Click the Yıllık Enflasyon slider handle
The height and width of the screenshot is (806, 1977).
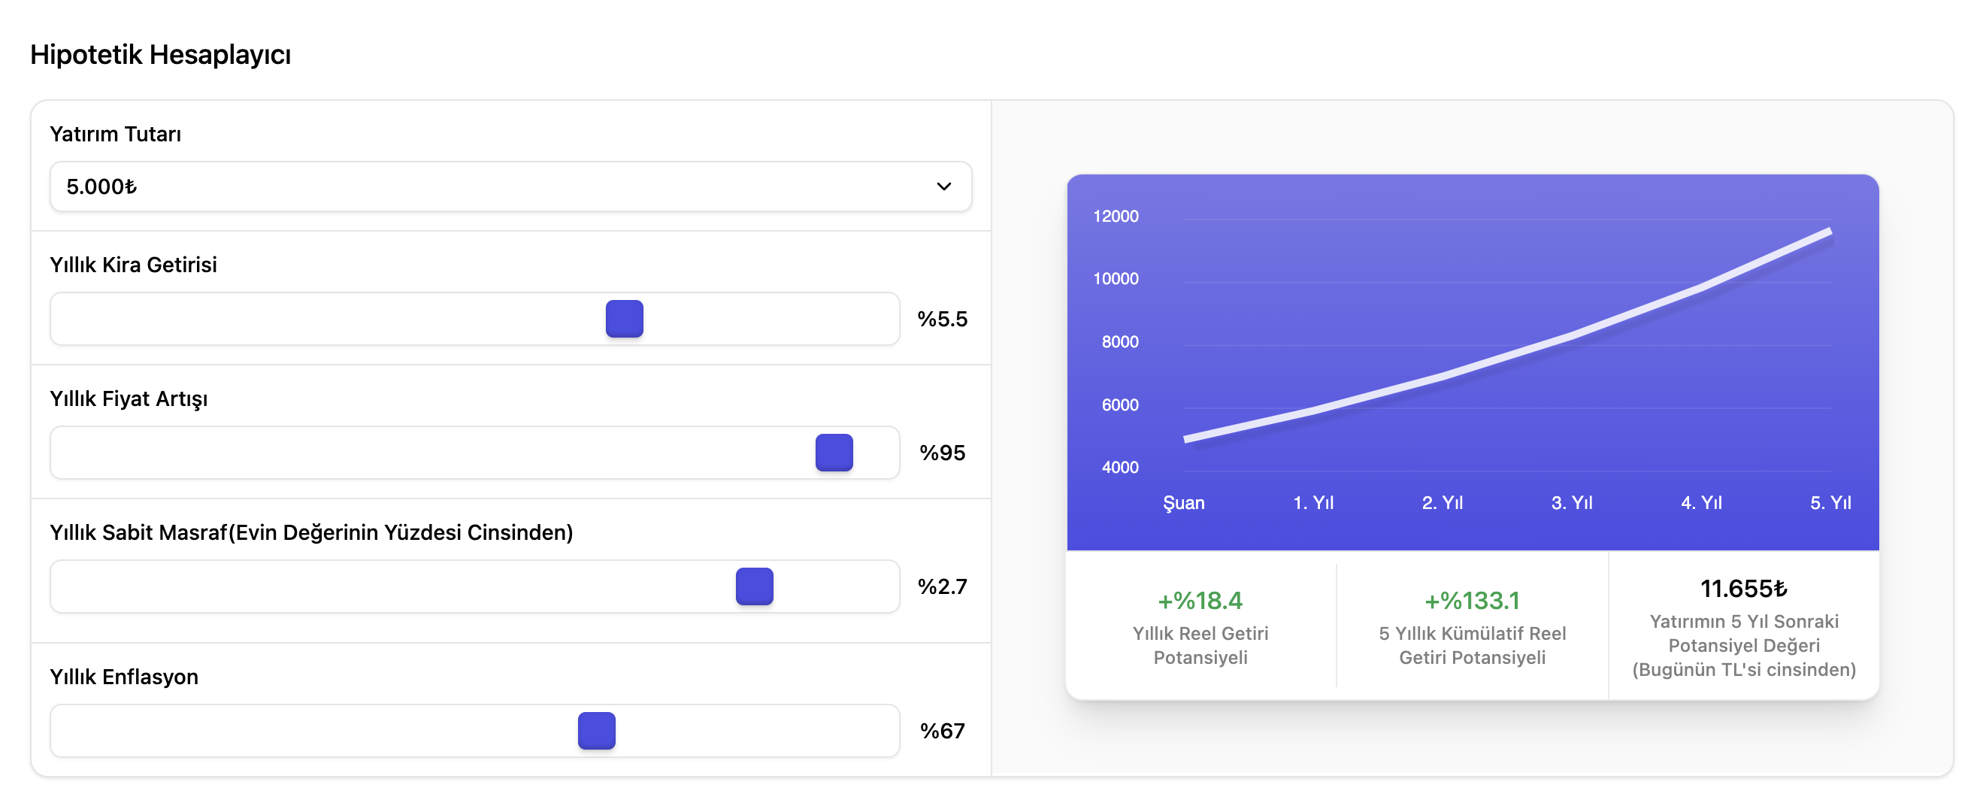coord(596,731)
